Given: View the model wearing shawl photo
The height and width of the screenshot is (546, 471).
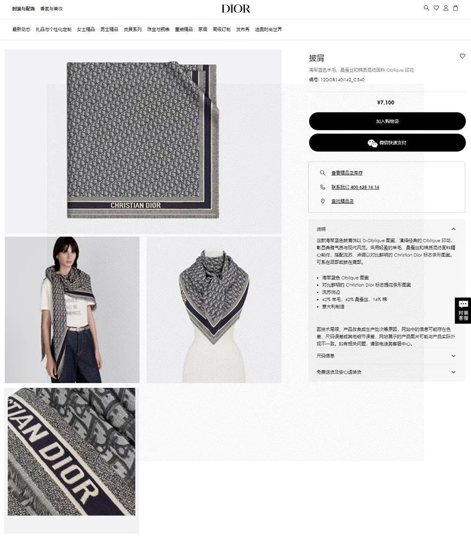Looking at the screenshot, I should 72,310.
